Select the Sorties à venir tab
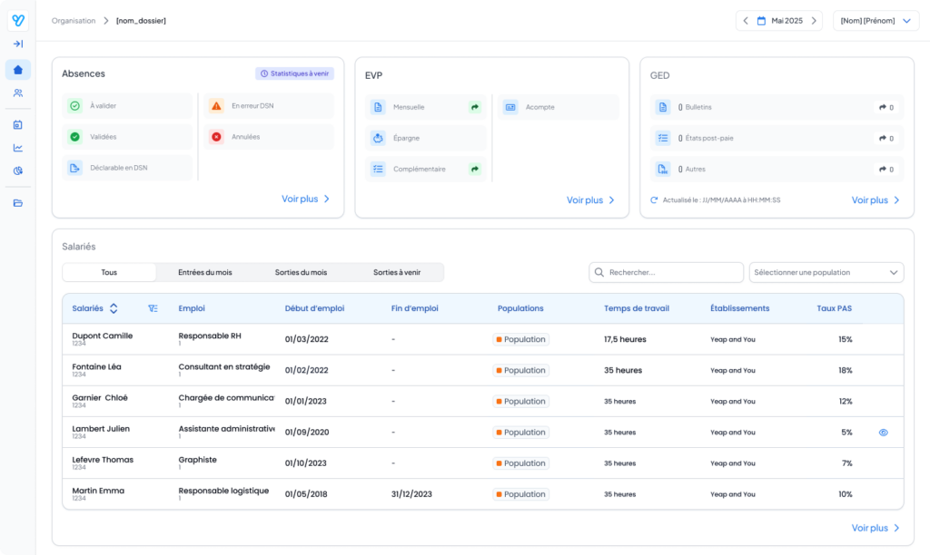The image size is (930, 555). (x=397, y=272)
